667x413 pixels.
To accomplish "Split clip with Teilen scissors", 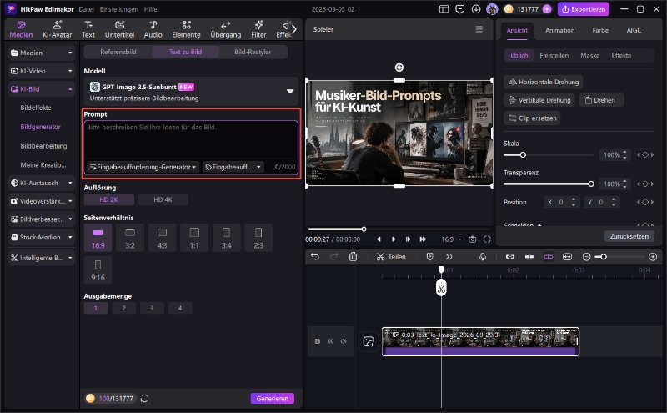I will tap(391, 257).
